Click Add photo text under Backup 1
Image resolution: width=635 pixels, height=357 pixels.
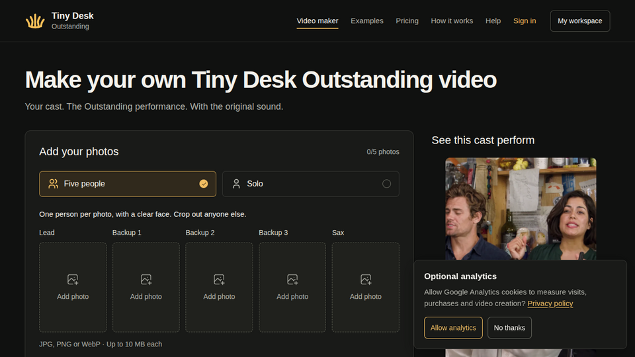click(146, 297)
